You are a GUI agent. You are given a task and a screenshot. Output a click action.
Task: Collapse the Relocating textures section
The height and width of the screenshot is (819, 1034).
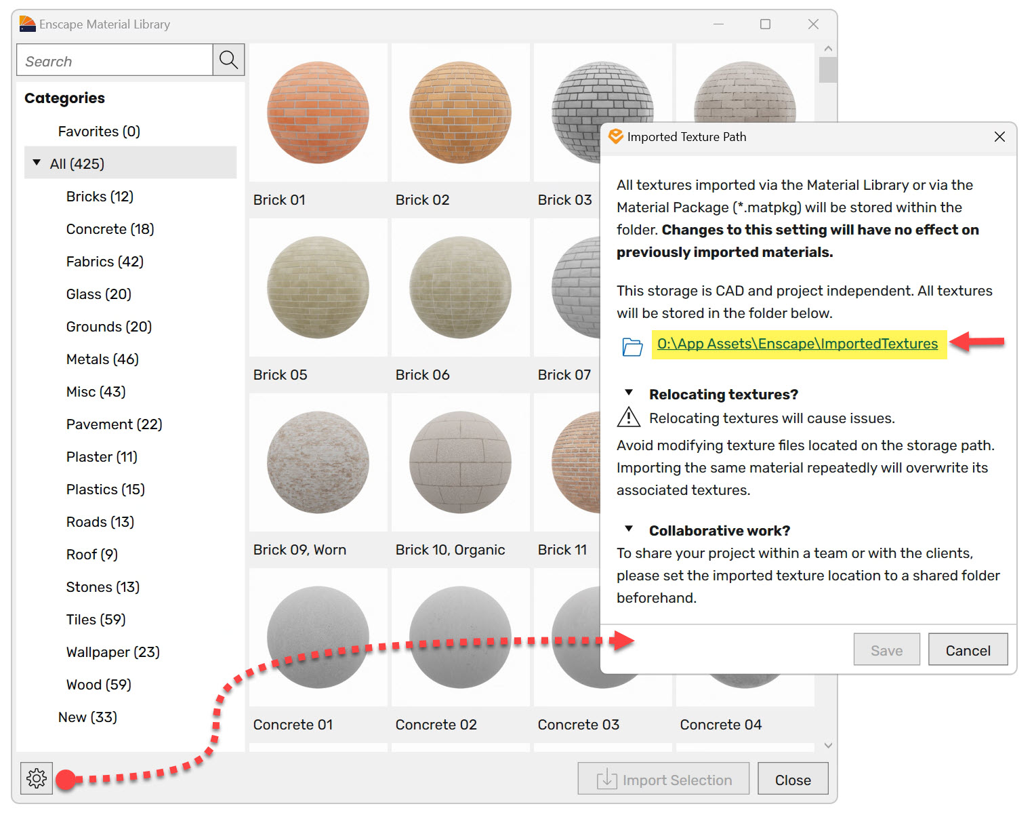point(629,392)
